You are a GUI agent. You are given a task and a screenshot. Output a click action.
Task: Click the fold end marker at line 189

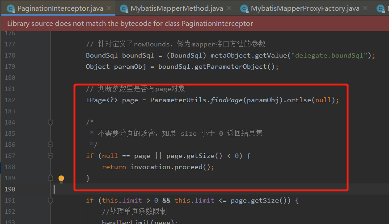tap(51, 178)
